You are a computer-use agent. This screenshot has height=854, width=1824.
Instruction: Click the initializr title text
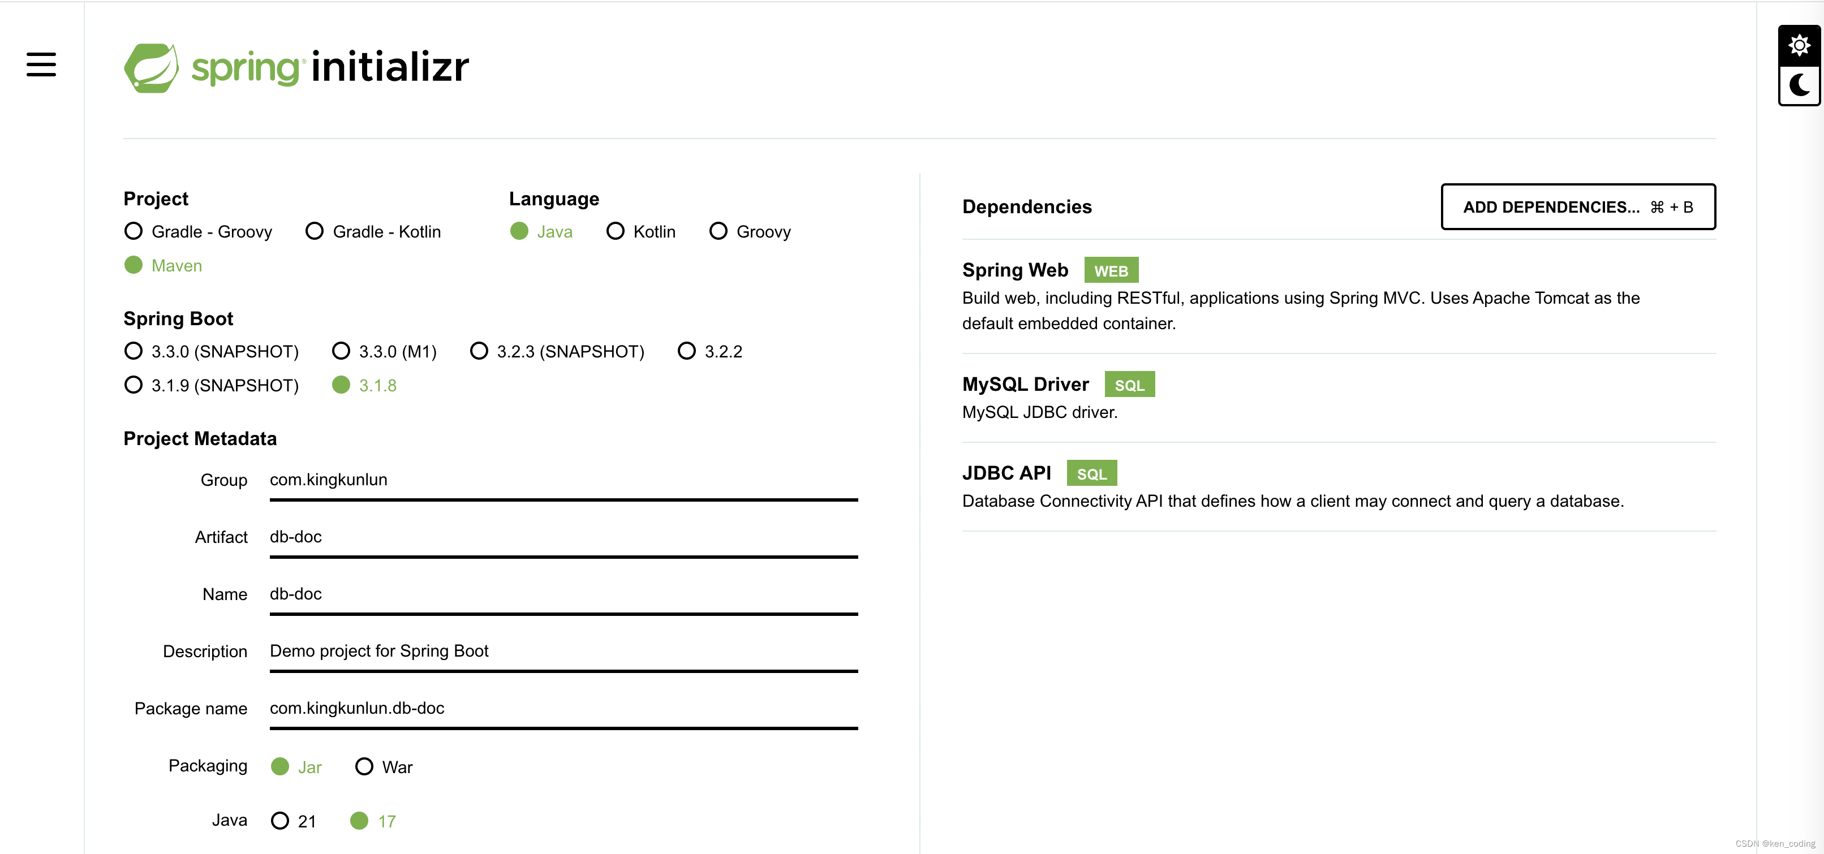tap(390, 67)
